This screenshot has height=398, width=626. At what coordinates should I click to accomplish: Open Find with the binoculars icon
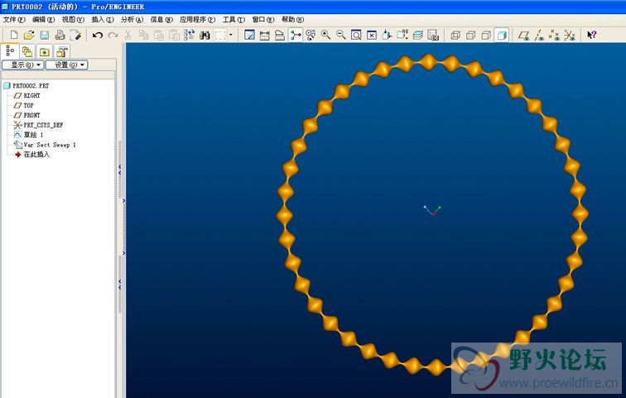tap(205, 35)
